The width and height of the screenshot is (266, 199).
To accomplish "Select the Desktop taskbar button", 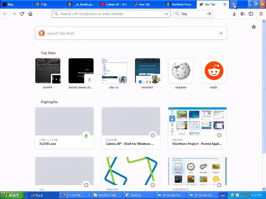I will click(139, 195).
